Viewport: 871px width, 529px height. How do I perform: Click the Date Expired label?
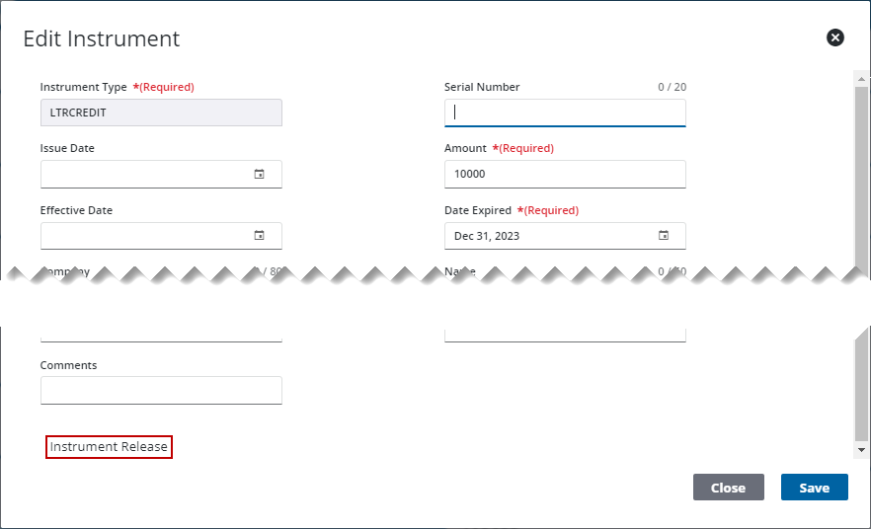[478, 210]
